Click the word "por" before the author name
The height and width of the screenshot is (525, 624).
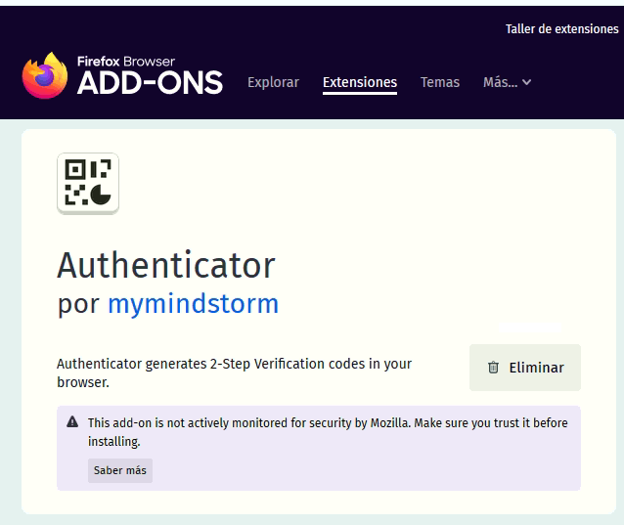[x=78, y=304]
